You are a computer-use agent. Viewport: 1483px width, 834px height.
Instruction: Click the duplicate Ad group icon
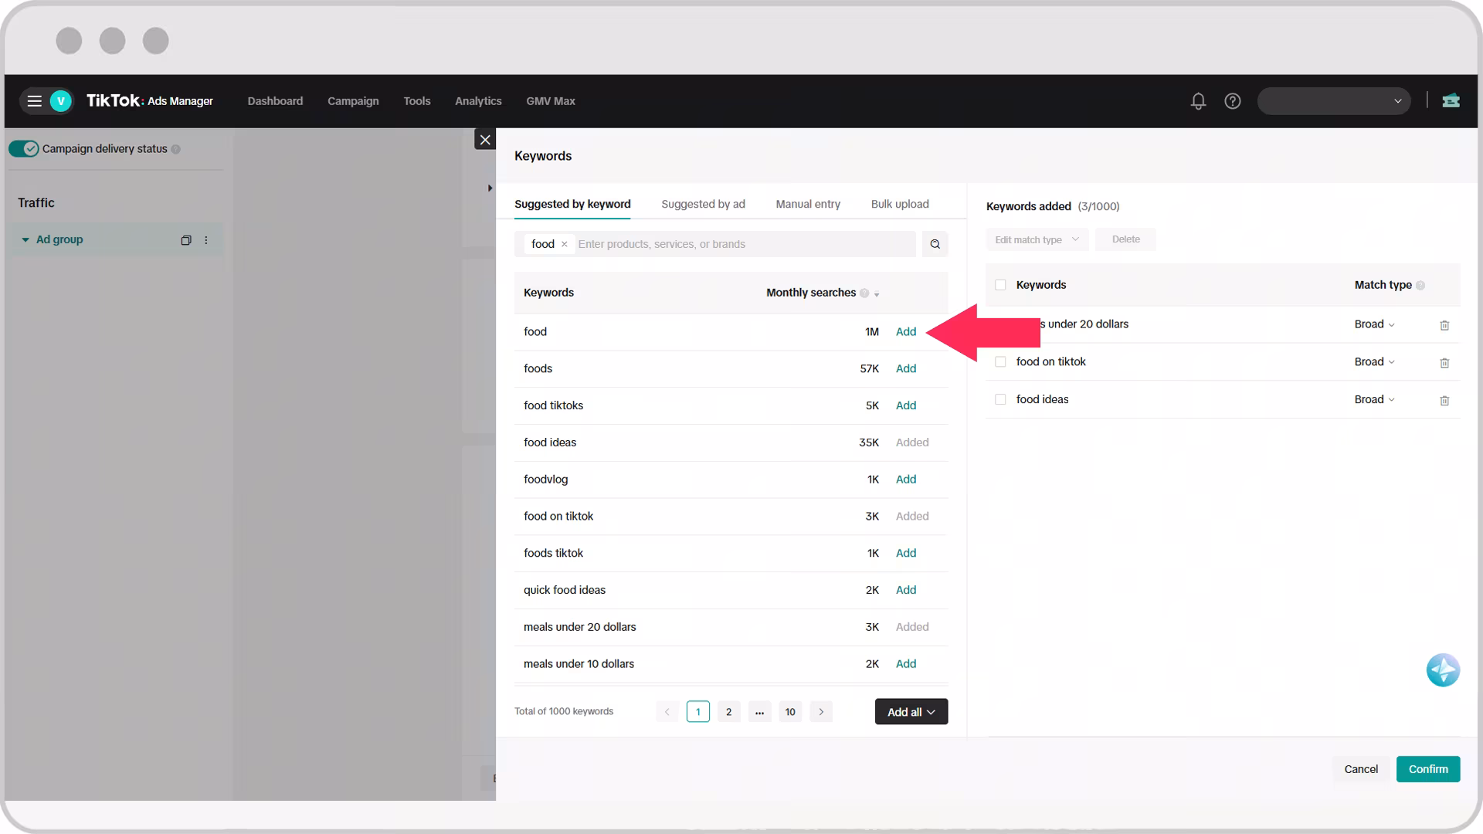tap(185, 240)
